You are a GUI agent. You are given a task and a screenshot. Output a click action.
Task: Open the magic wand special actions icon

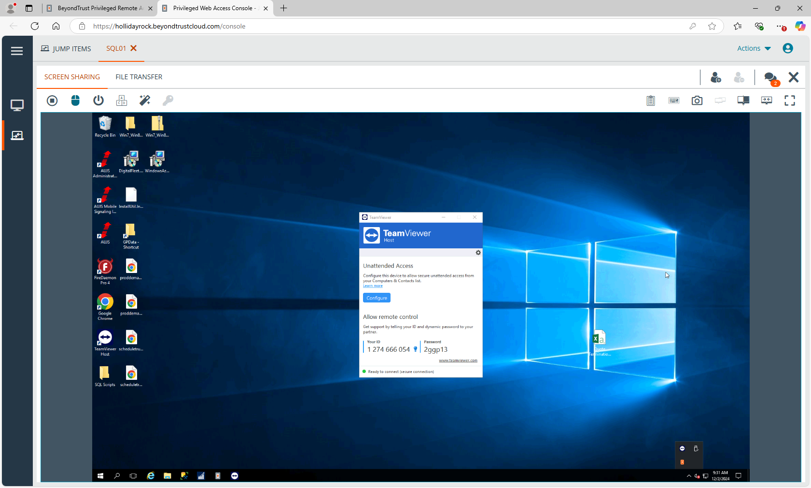pos(145,100)
